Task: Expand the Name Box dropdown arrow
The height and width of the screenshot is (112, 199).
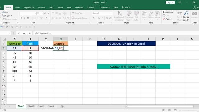Action: point(10,33)
